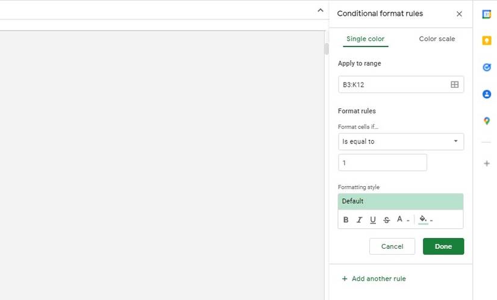Click the plus icon to get add-ons
The width and height of the screenshot is (497, 300).
[487, 163]
